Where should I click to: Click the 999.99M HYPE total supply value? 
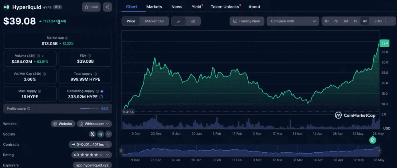[x=85, y=79]
